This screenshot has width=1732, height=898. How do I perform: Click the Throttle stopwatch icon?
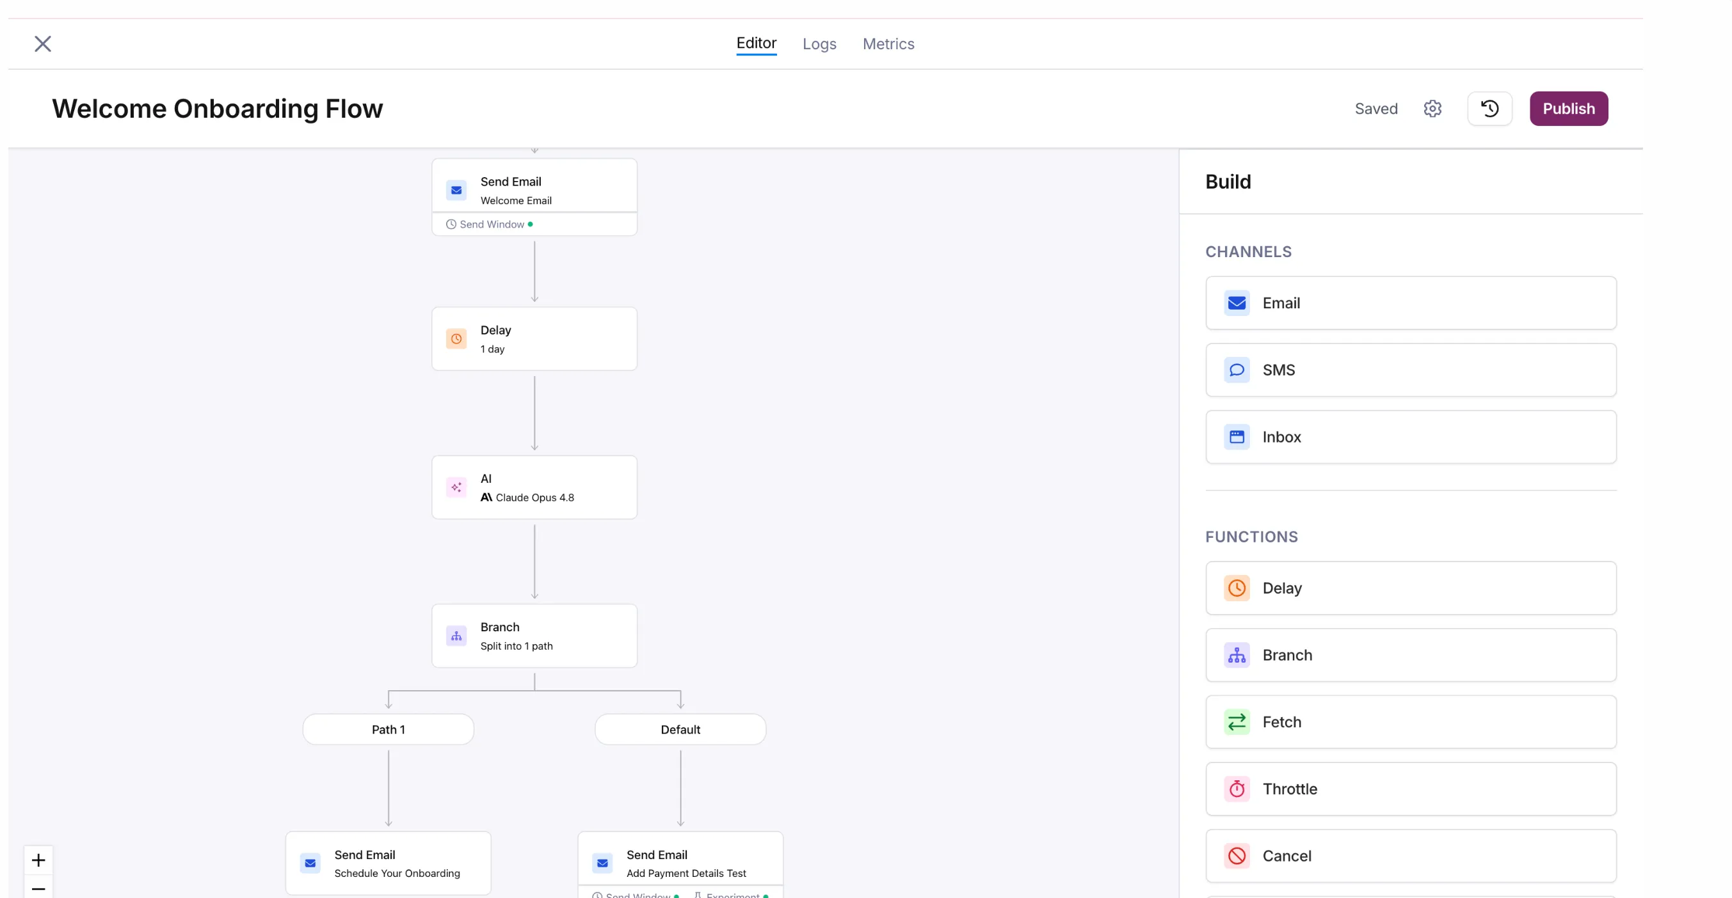point(1236,789)
